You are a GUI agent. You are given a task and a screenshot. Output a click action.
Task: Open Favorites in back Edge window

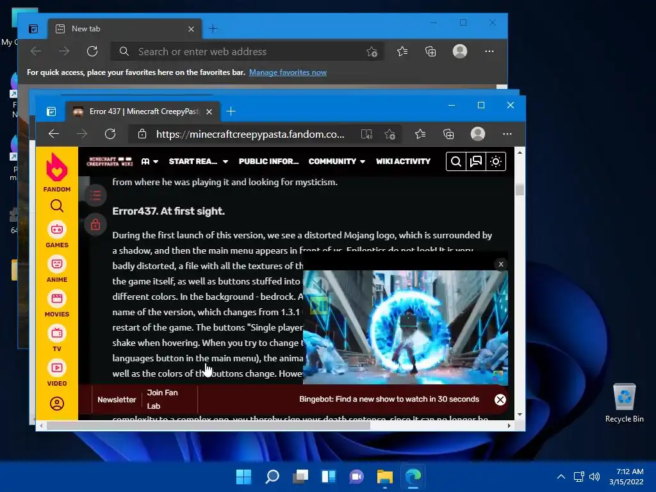point(402,51)
